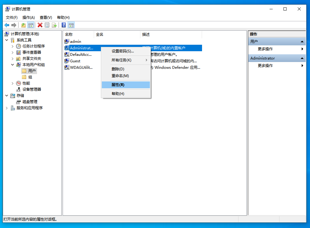The width and height of the screenshot is (310, 228).
Task: Sort by the 名称 column header
Action: [x=78, y=35]
